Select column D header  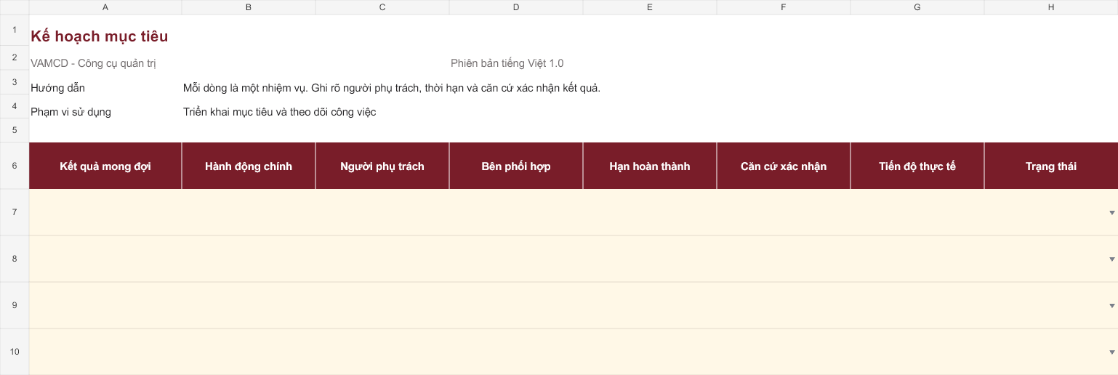point(516,7)
